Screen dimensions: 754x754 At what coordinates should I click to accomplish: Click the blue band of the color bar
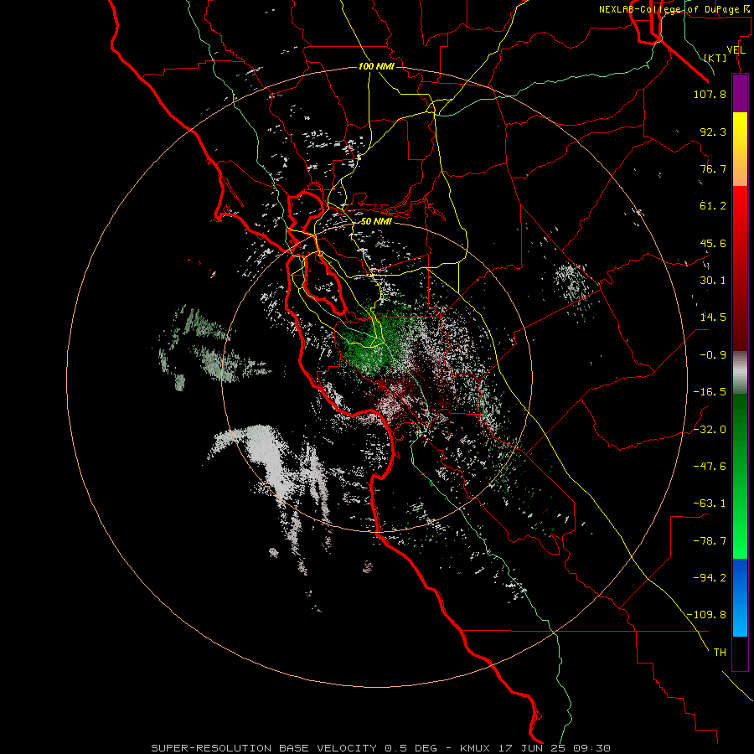740,596
